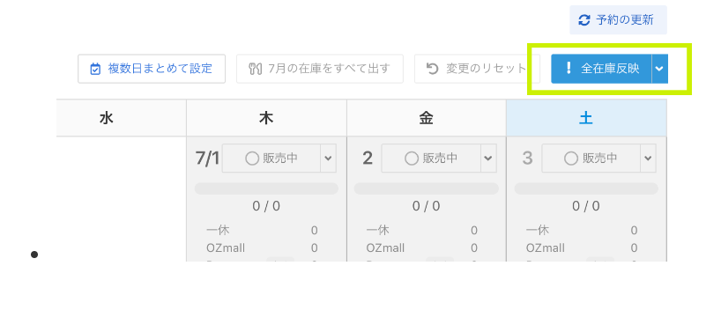
Task: Expand day 3 sales status dropdown arrow
Action: 648,159
